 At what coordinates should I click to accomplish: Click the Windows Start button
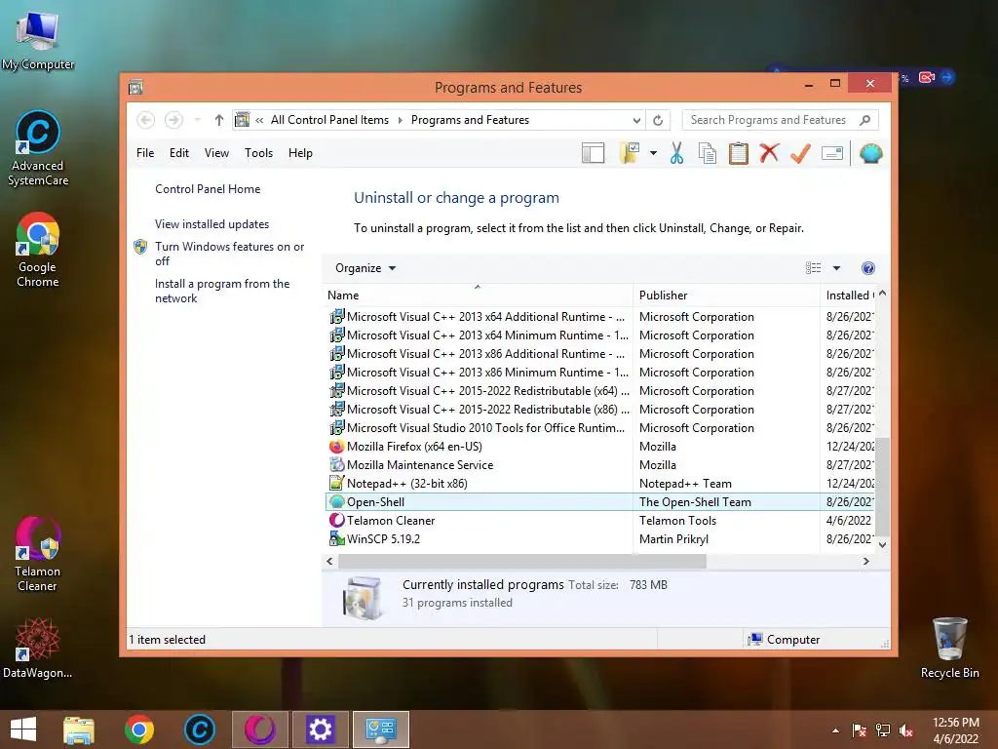tap(23, 729)
